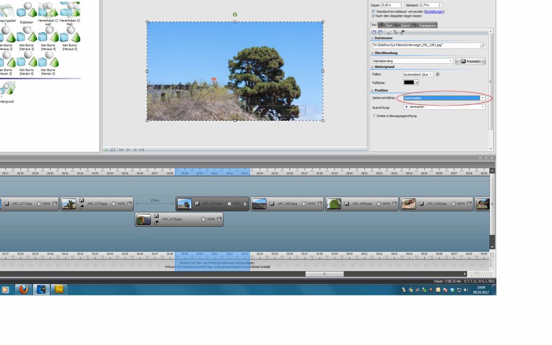552x345 pixels.
Task: Open the Einstellungen link
Action: click(x=434, y=11)
